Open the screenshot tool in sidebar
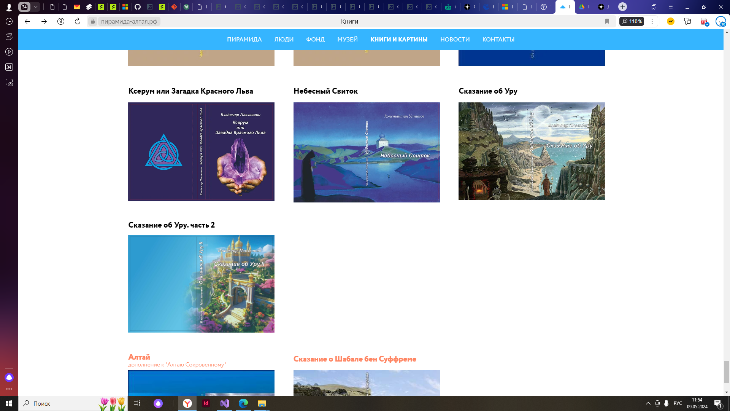730x411 pixels. tap(9, 83)
